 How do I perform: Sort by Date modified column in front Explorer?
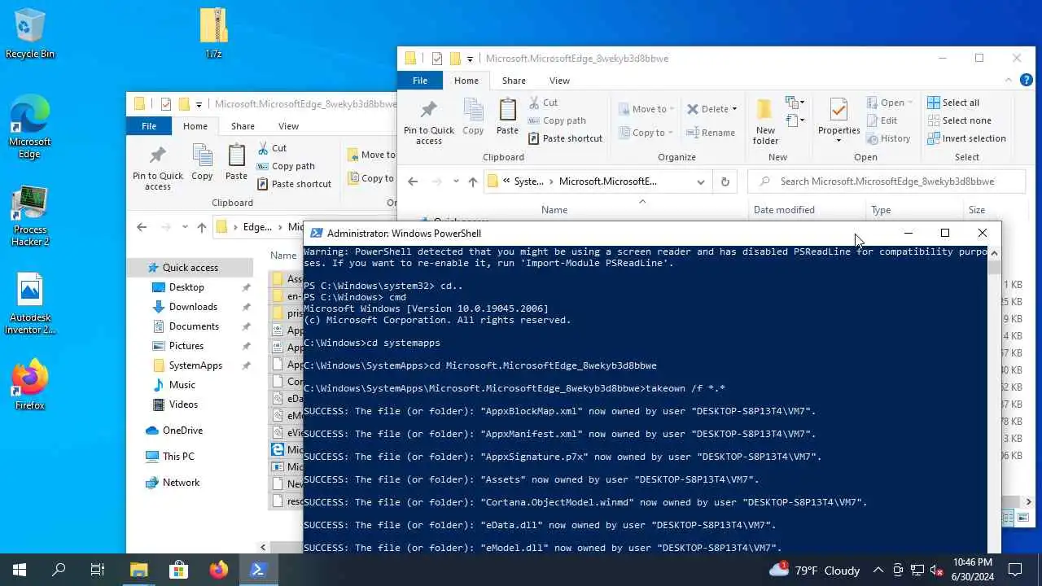coord(784,210)
